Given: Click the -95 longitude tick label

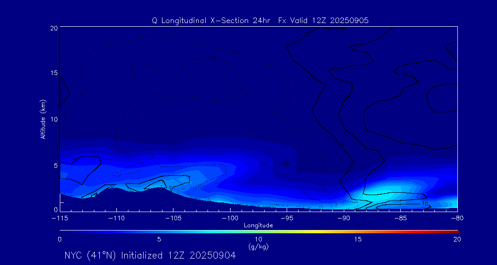Looking at the screenshot, I should pos(287,219).
